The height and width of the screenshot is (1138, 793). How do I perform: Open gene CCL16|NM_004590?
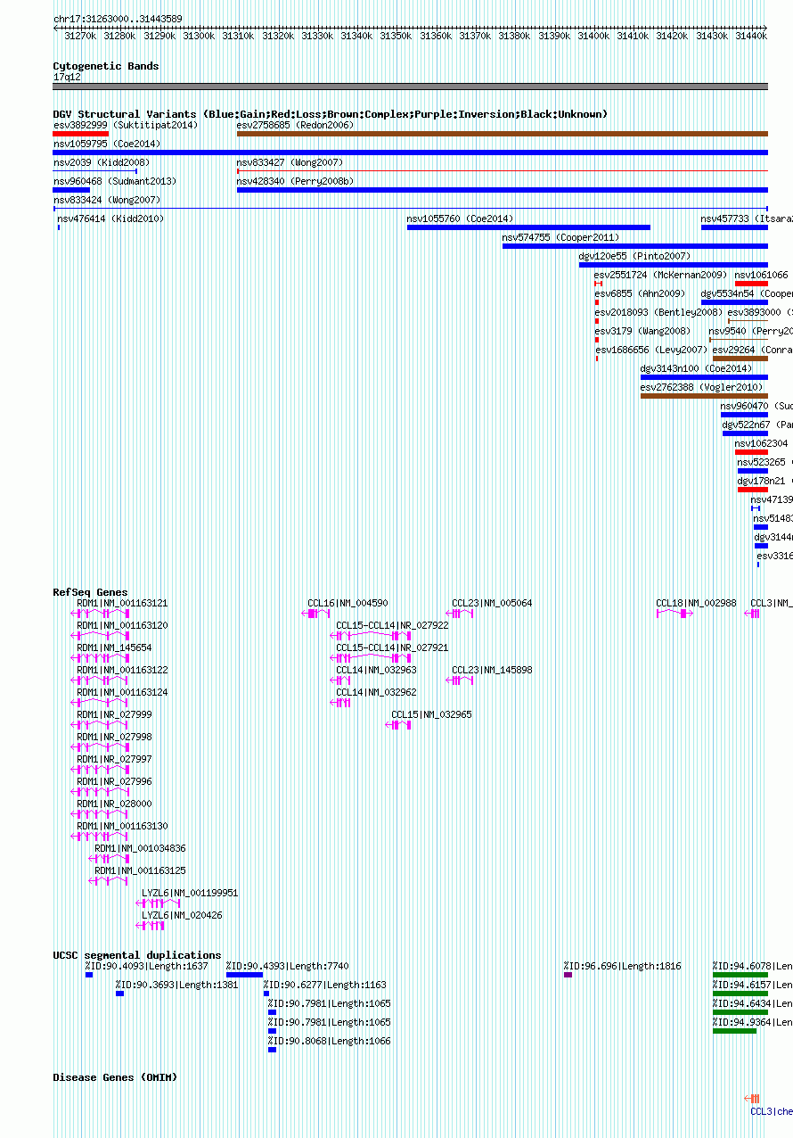pyautogui.click(x=347, y=603)
